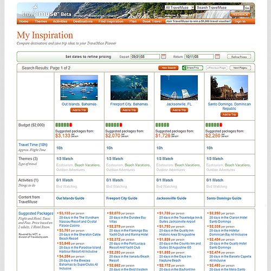
Task: Click the Return date field
Action: 199,57
